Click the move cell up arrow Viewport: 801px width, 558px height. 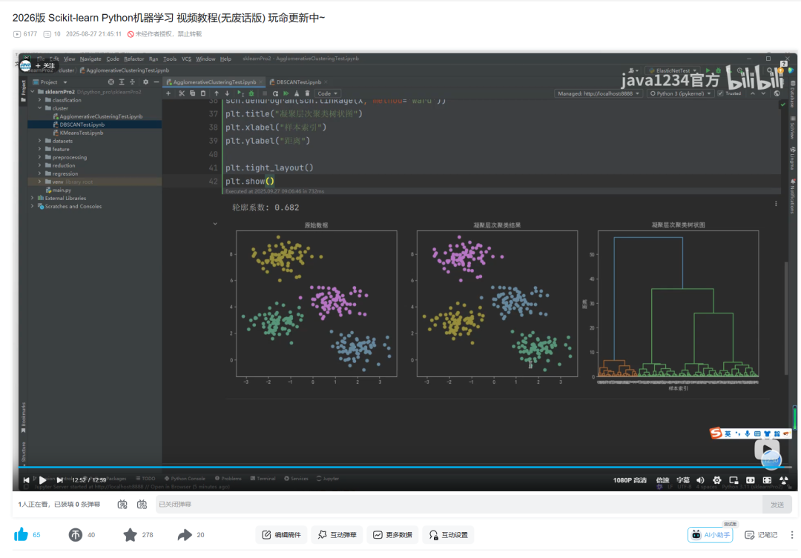[x=217, y=93]
